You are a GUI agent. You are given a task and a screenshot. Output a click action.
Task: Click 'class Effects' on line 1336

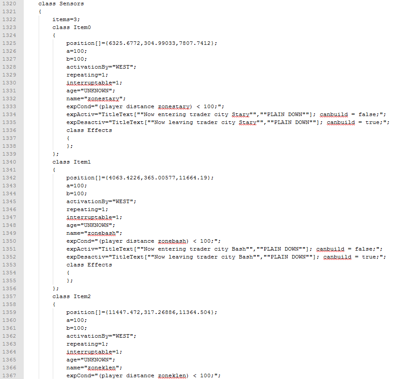[89, 130]
